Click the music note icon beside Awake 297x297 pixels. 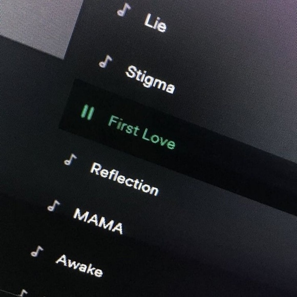tap(37, 251)
